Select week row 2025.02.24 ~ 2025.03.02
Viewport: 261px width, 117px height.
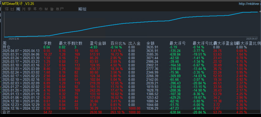click(x=21, y=72)
